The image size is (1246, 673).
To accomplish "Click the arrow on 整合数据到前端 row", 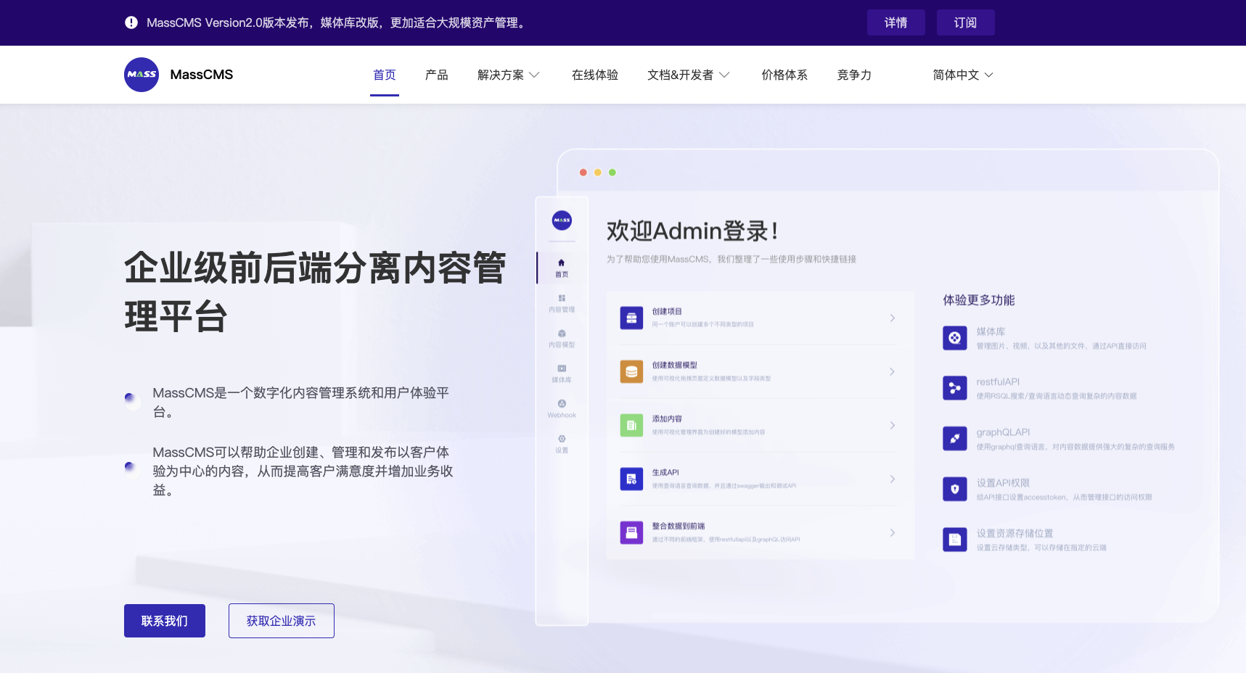I will (x=893, y=532).
